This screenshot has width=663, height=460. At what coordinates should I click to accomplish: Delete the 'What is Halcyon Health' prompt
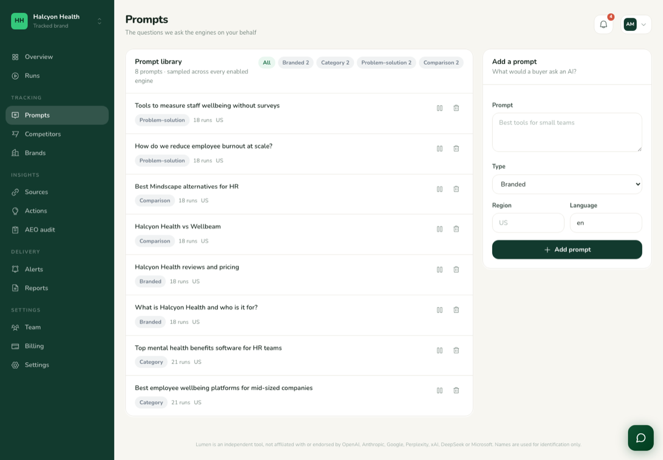click(x=456, y=310)
